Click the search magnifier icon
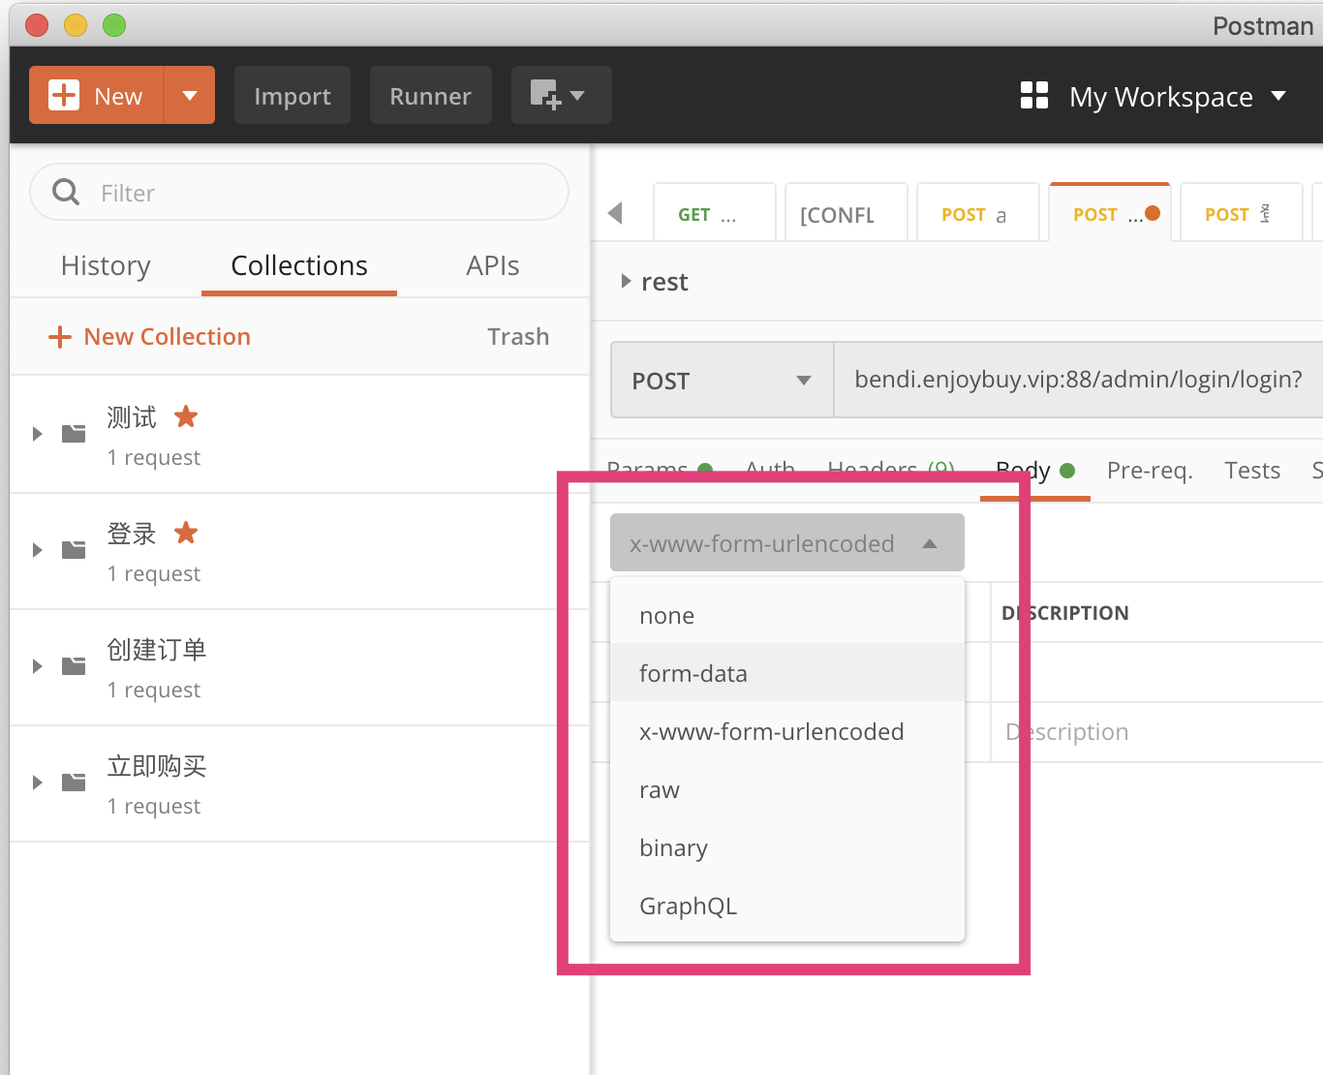 (x=66, y=192)
